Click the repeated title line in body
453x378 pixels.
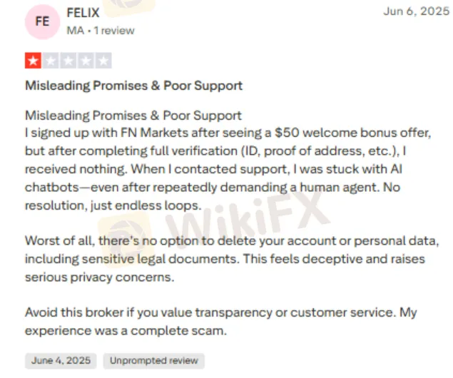click(x=133, y=116)
